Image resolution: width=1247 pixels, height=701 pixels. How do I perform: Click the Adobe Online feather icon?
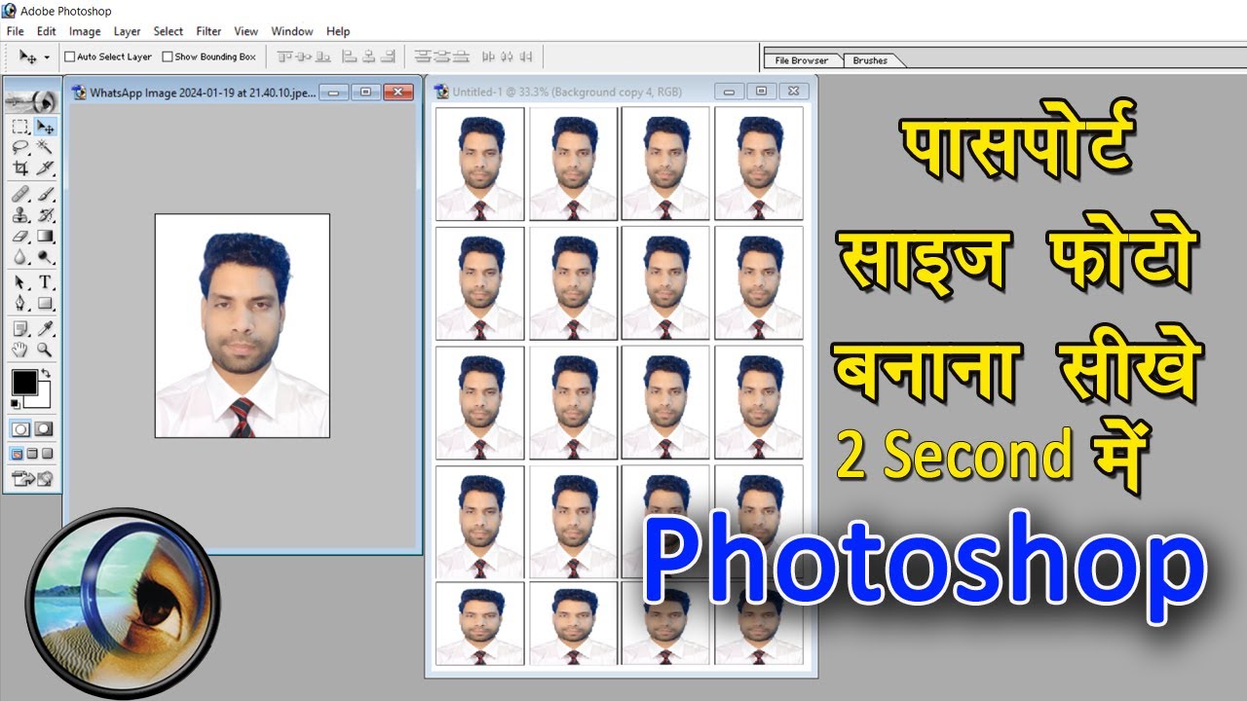coord(32,100)
